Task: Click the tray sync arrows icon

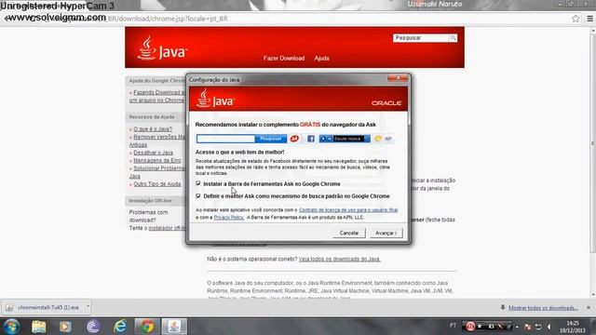Action: [538, 327]
